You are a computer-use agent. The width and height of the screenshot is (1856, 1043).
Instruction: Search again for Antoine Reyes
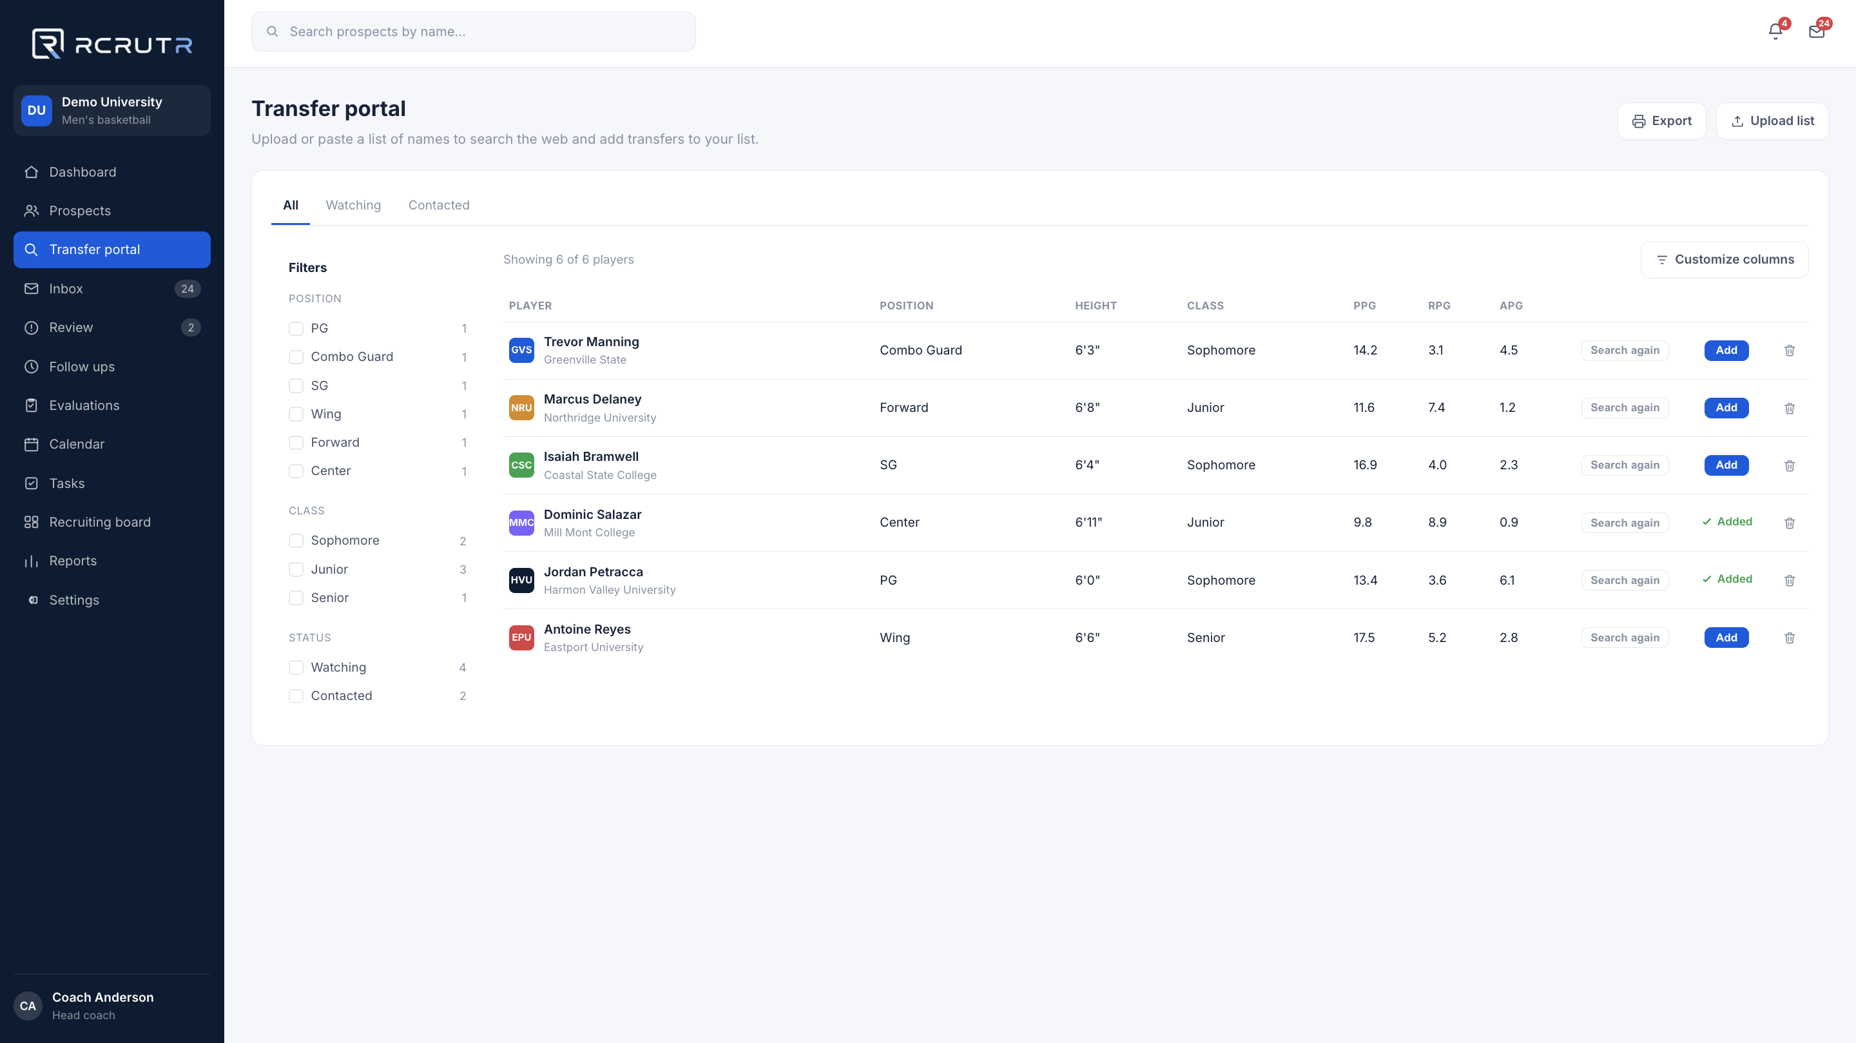[x=1625, y=638]
